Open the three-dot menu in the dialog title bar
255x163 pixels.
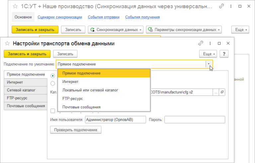pyautogui.click(x=210, y=43)
